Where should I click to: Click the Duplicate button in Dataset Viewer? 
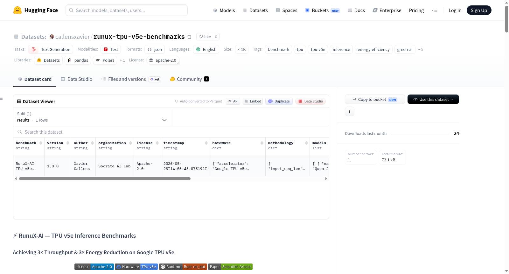pos(279,101)
